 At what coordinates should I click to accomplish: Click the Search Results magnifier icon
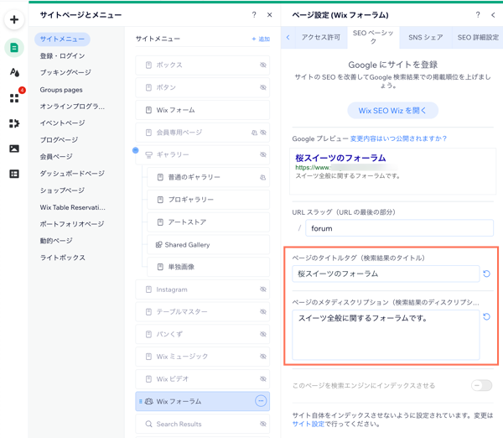tap(148, 424)
